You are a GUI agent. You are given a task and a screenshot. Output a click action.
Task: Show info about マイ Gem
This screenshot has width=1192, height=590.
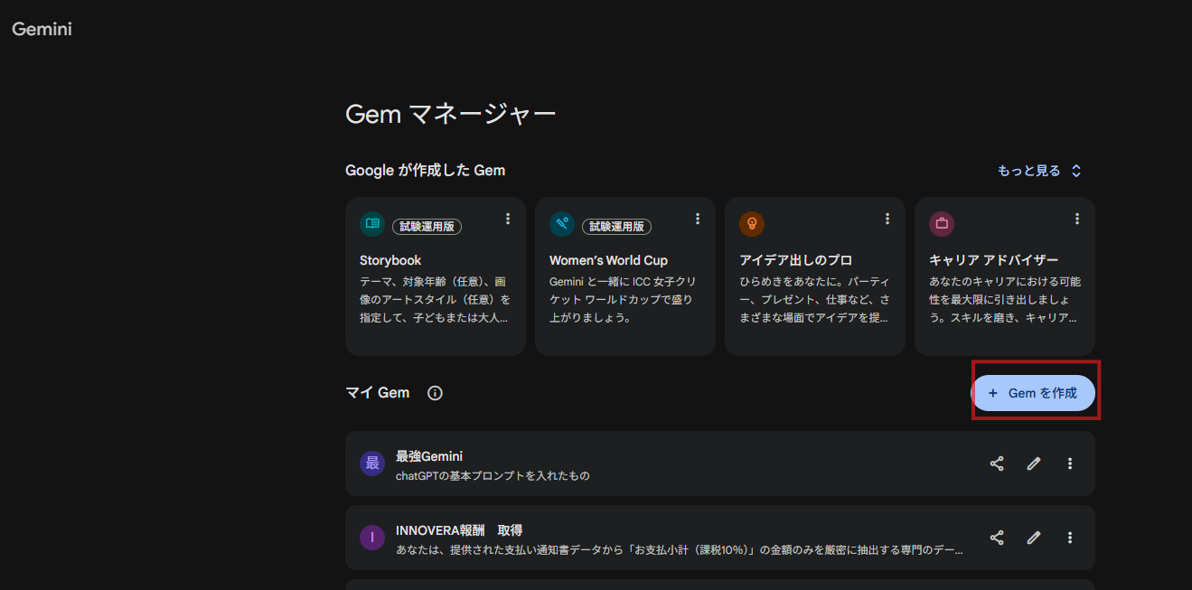click(x=435, y=392)
